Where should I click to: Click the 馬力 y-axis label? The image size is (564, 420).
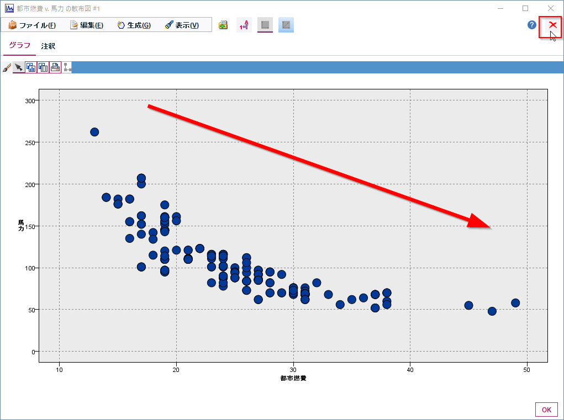click(21, 226)
